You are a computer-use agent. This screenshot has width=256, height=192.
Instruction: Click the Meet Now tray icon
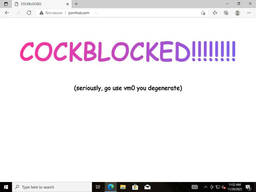click(212, 187)
